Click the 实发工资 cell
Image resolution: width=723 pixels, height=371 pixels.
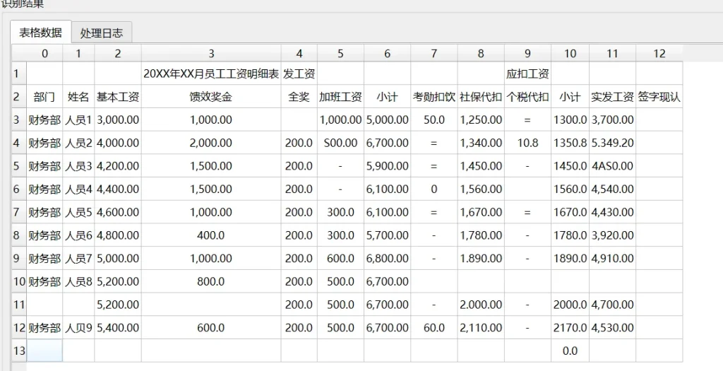(x=612, y=97)
